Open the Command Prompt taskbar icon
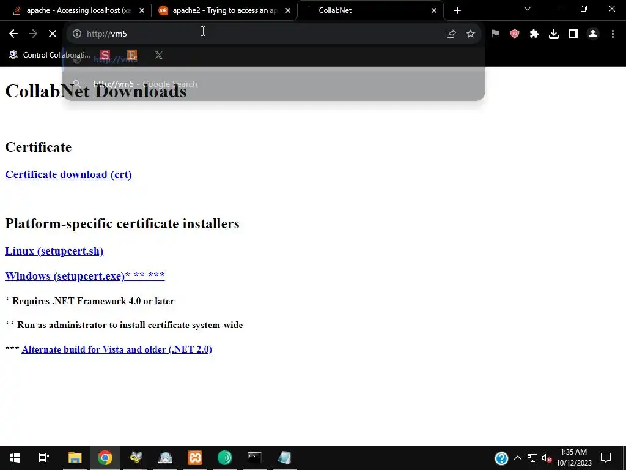This screenshot has height=470, width=626. (254, 458)
